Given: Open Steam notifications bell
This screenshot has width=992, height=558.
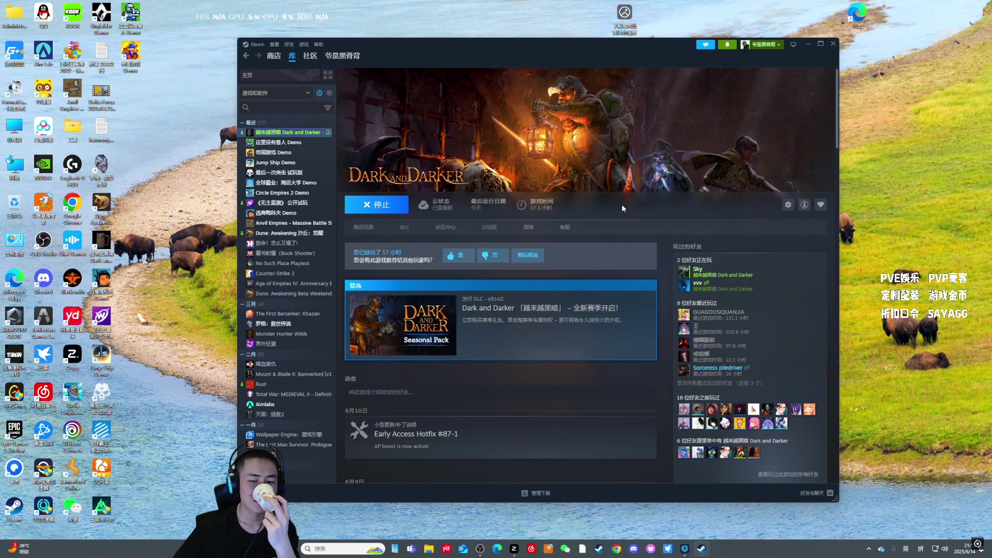Looking at the screenshot, I should coord(727,44).
